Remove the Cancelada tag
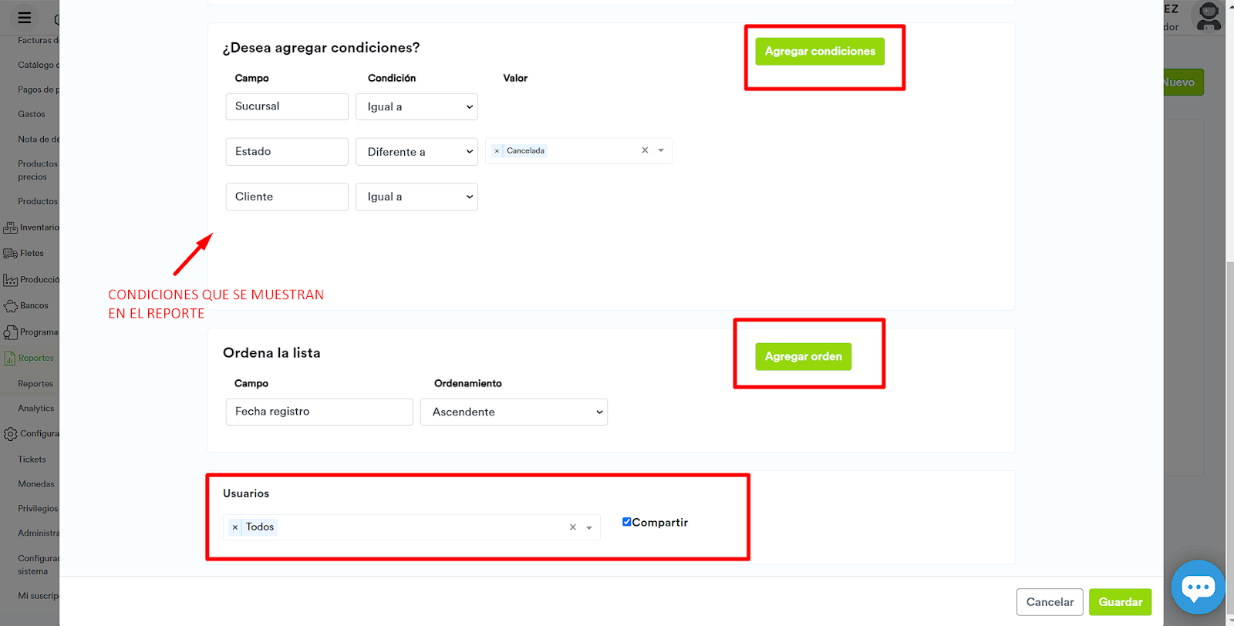1234x626 pixels. (x=497, y=151)
